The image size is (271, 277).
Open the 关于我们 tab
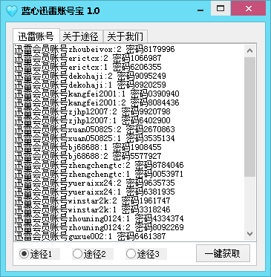tap(125, 37)
